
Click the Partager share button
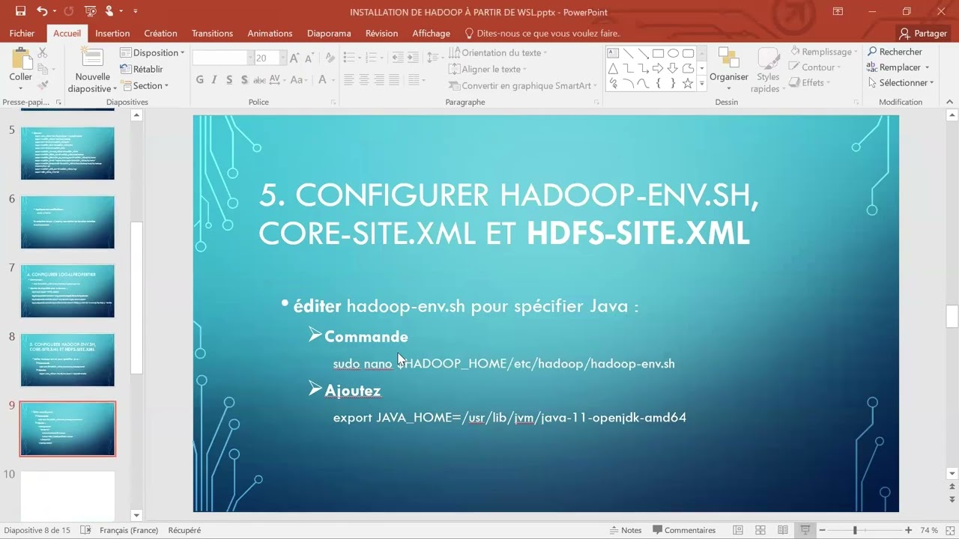[x=924, y=33]
